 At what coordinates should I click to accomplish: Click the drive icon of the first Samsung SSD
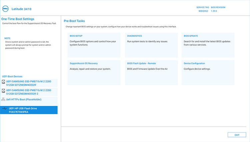click(x=3, y=81)
